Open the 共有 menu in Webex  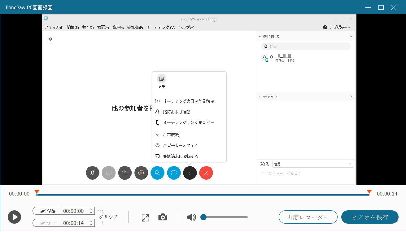(88, 27)
